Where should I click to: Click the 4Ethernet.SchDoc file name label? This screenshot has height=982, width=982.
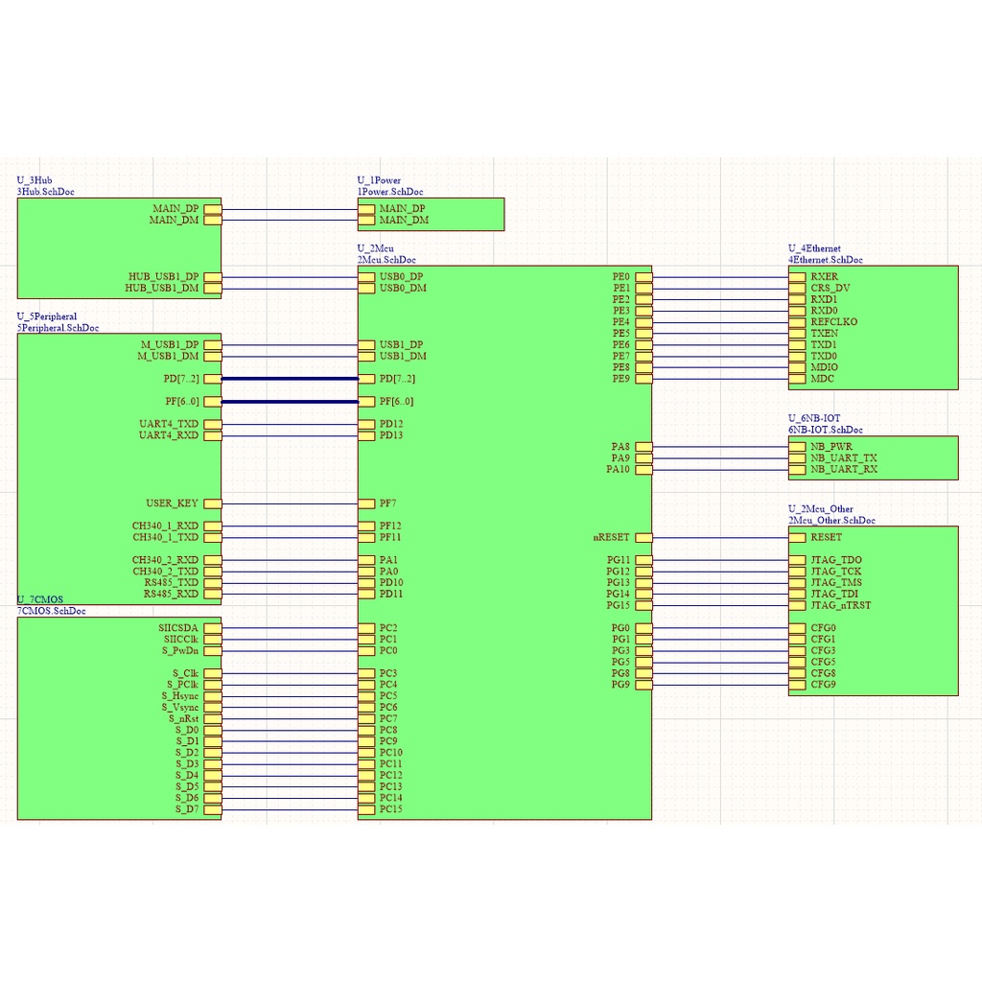[825, 260]
